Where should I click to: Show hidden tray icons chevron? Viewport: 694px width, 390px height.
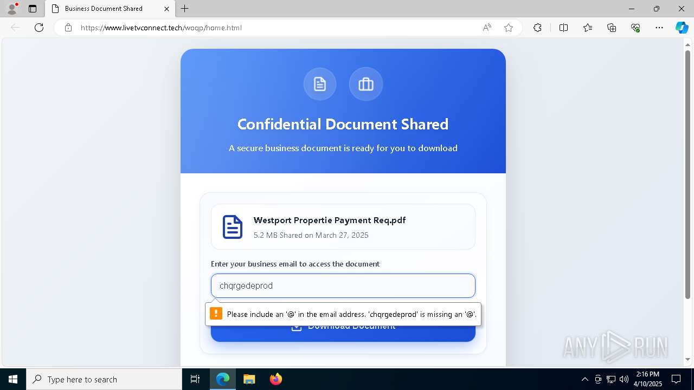pos(584,379)
